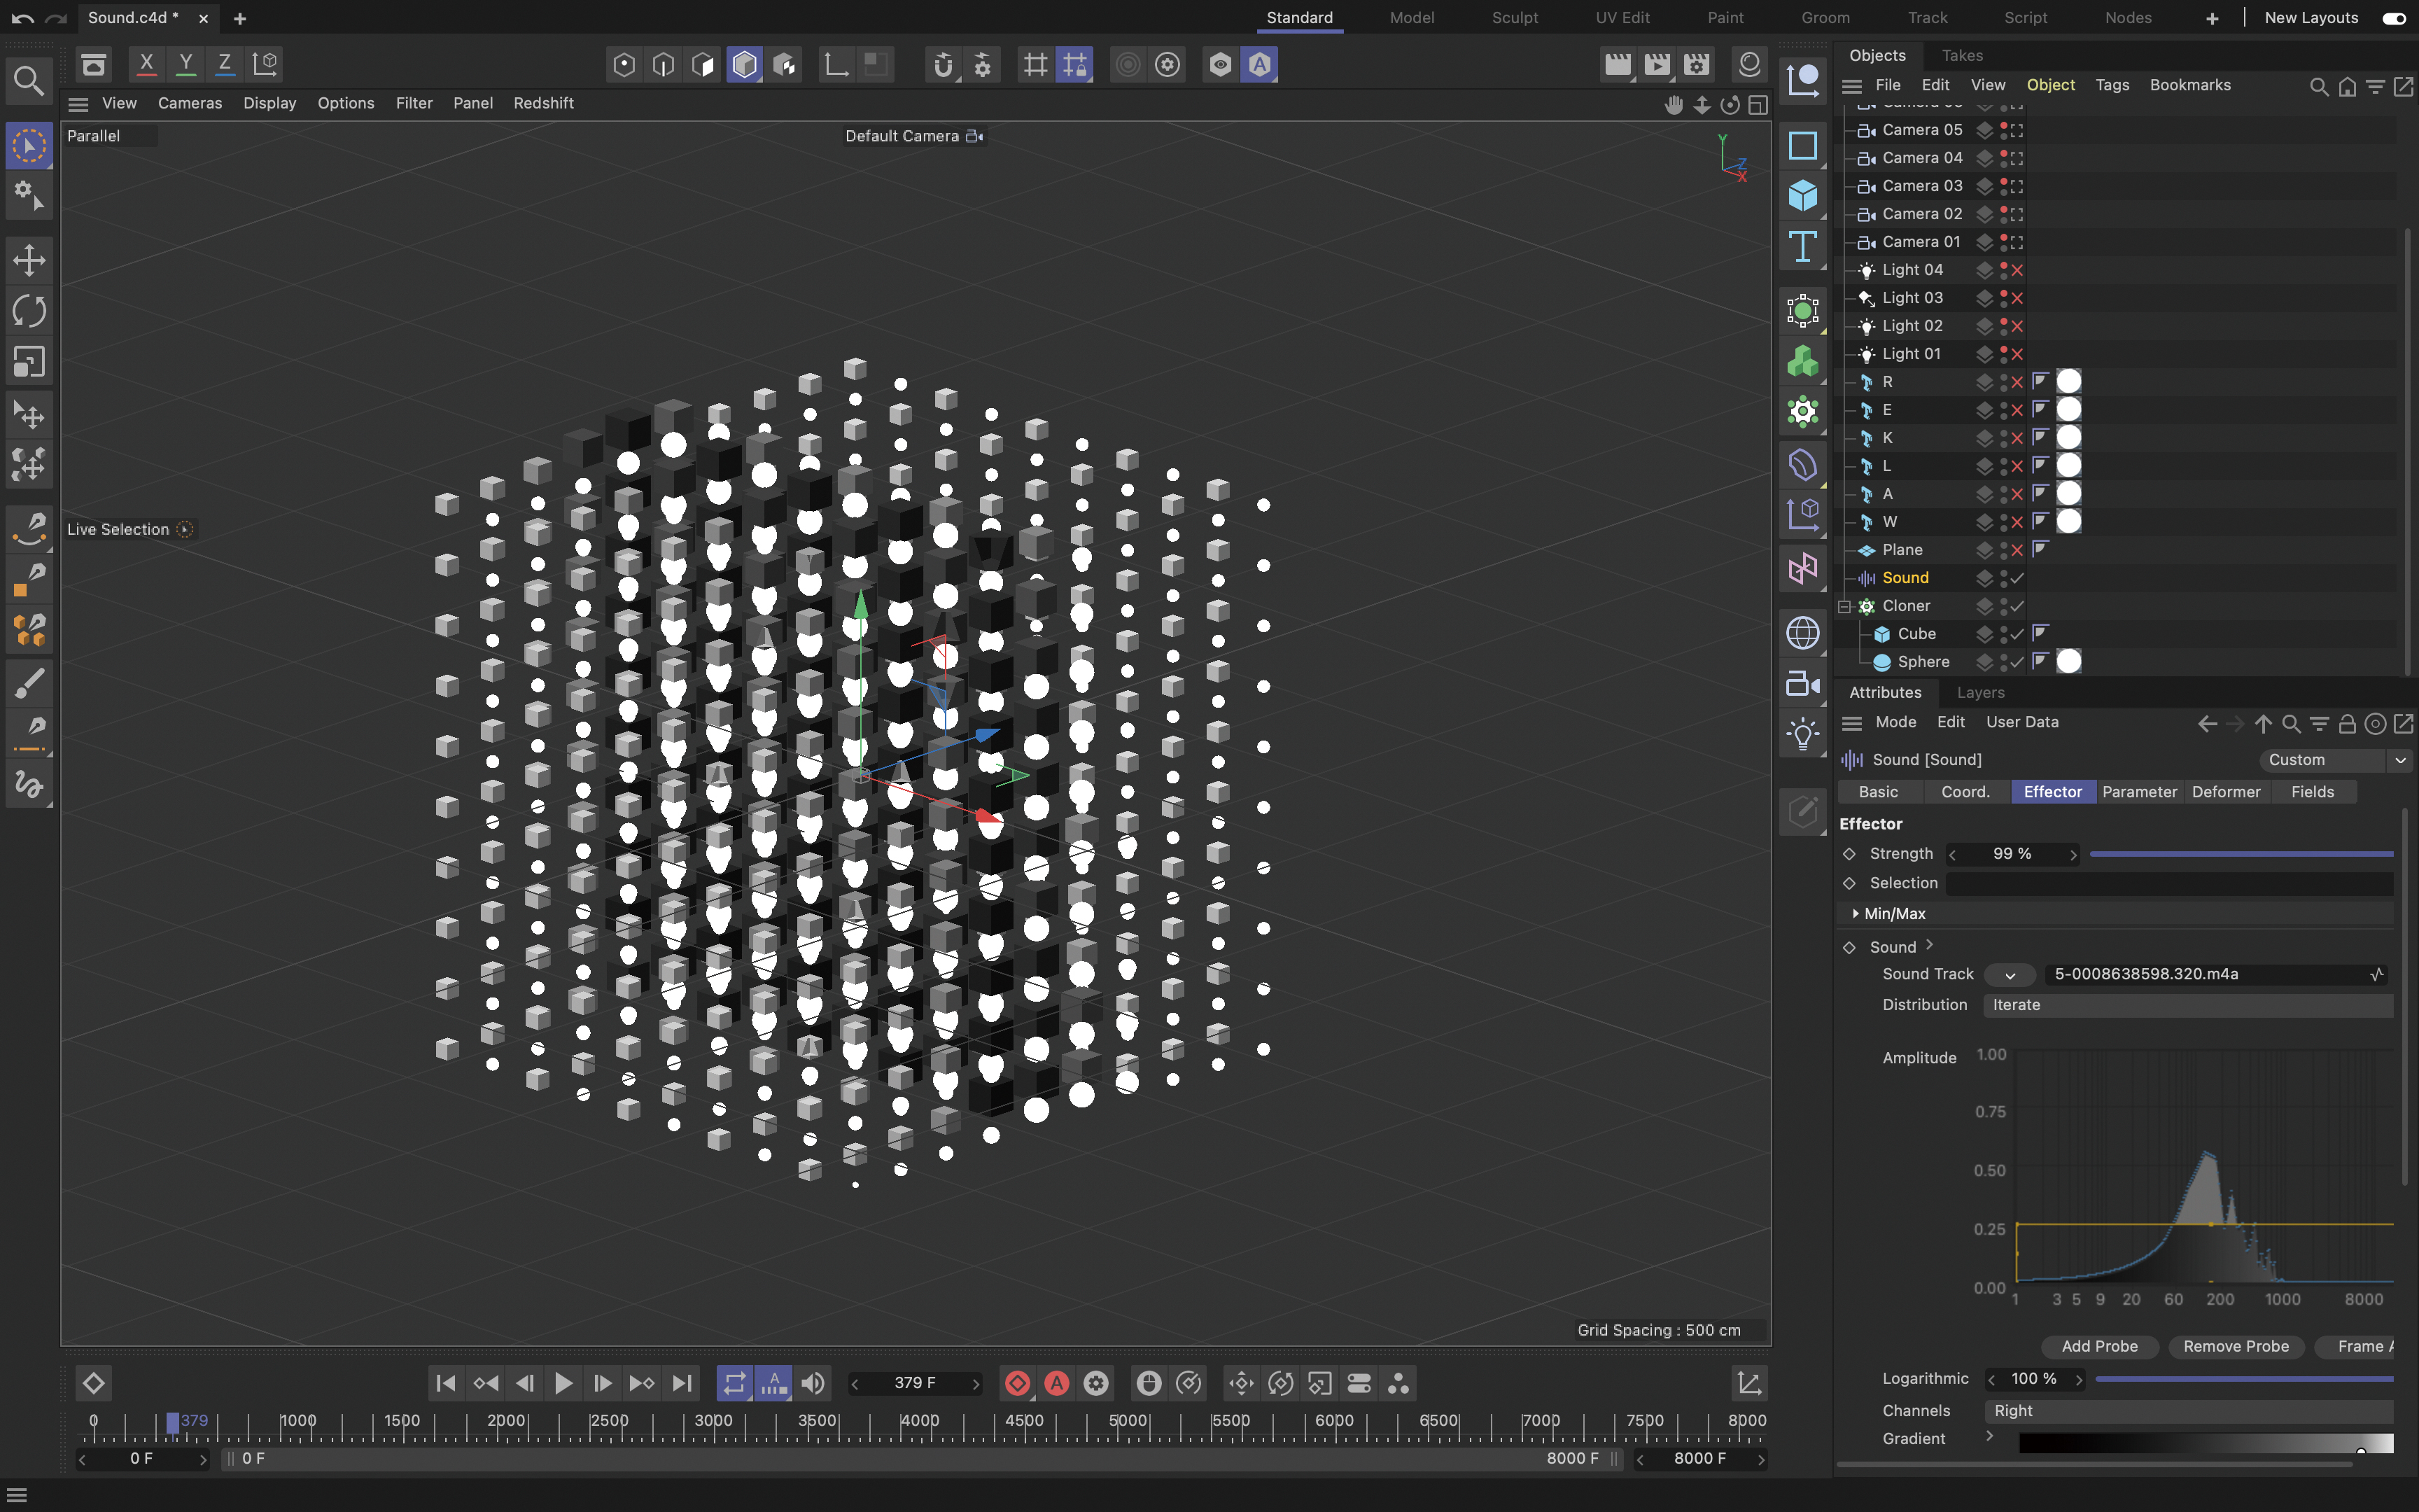Collapse the Cloner object hierarchy
This screenshot has height=1512, width=2419.
coord(1845,606)
